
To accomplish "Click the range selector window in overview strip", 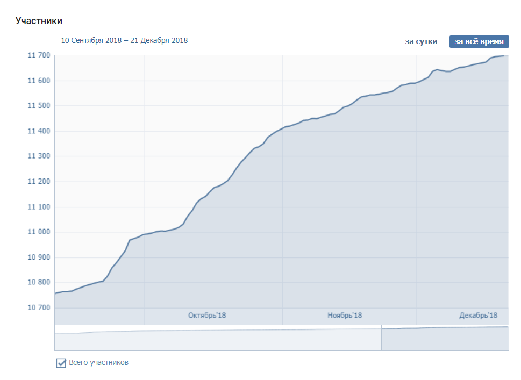I will (x=445, y=338).
